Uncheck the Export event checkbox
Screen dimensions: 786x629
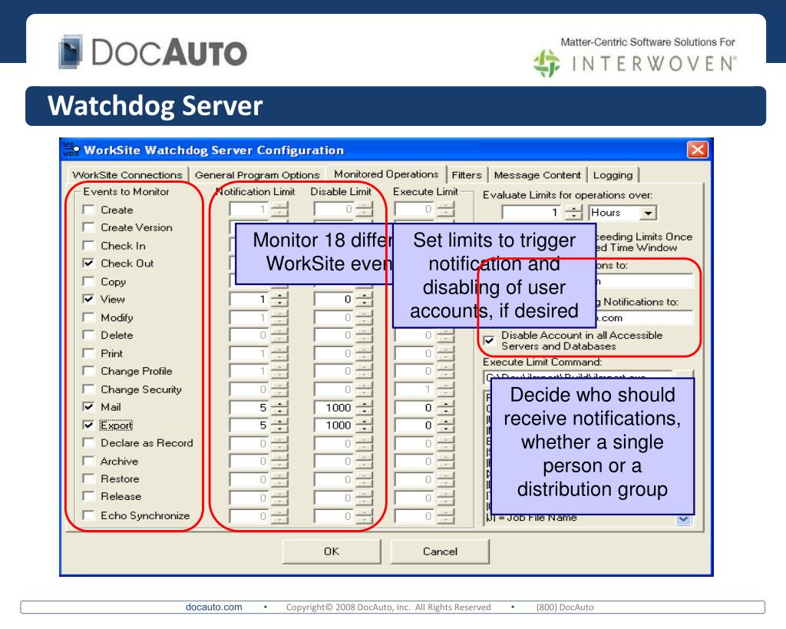(89, 425)
